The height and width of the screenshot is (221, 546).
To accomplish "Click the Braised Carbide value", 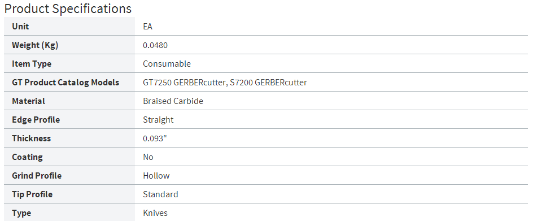I will 173,101.
